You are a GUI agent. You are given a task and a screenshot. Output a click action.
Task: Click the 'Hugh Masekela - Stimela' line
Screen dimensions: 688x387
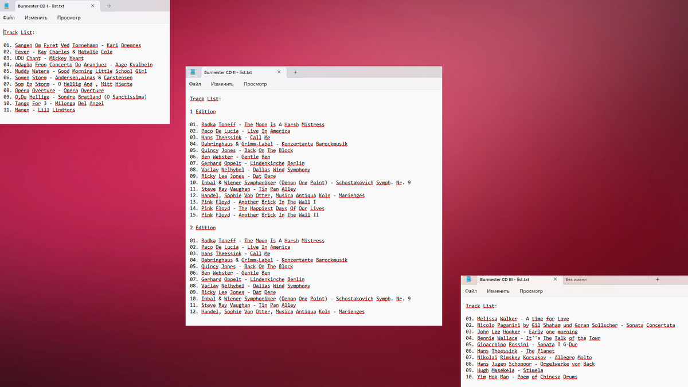505,370
